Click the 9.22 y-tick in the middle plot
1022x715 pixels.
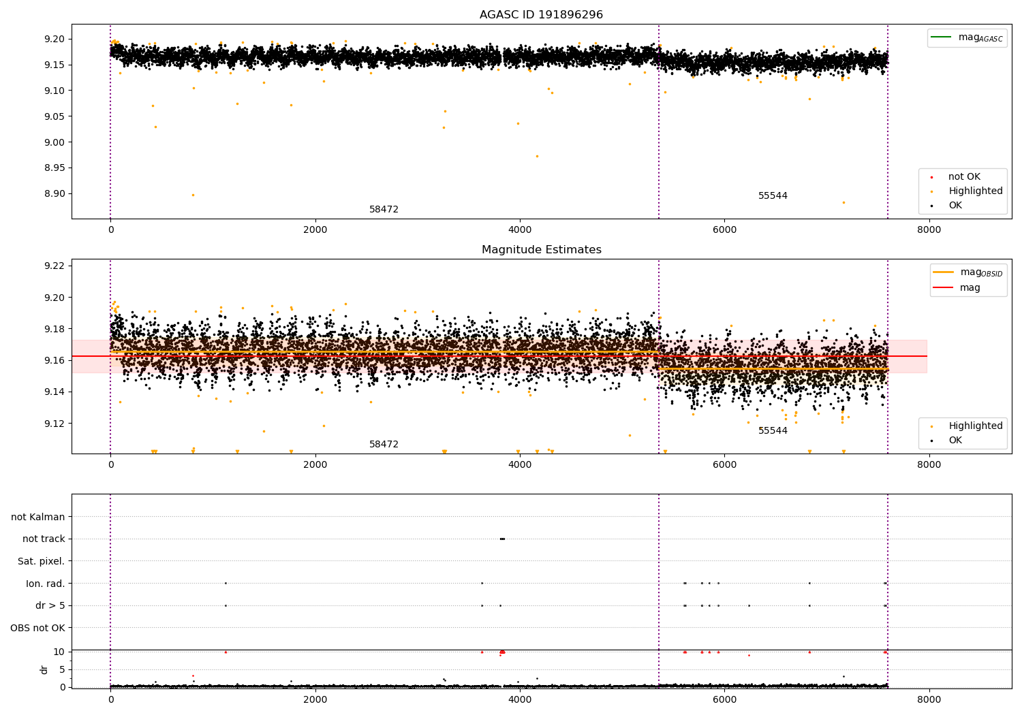pyautogui.click(x=54, y=266)
